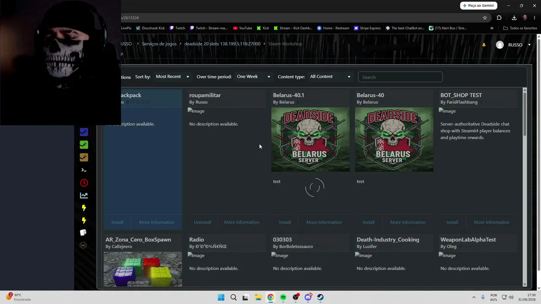Viewport: 541px width, 304px height.
Task: Click the white paper roll sidebar icon
Action: (83, 233)
